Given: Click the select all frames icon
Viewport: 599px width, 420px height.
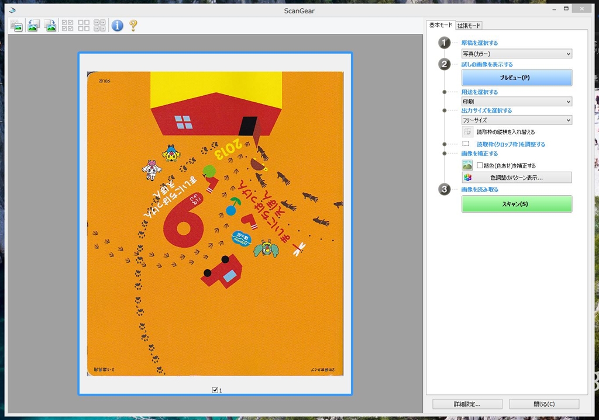Looking at the screenshot, I should (x=67, y=25).
